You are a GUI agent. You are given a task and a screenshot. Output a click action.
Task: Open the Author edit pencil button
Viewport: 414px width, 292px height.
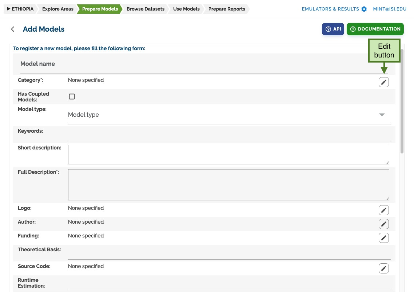pyautogui.click(x=384, y=224)
